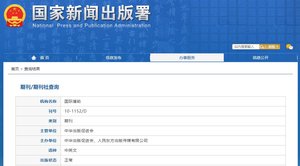Click the 查询结果 breadcrumb text
The width and height of the screenshot is (300, 166).
[32, 69]
